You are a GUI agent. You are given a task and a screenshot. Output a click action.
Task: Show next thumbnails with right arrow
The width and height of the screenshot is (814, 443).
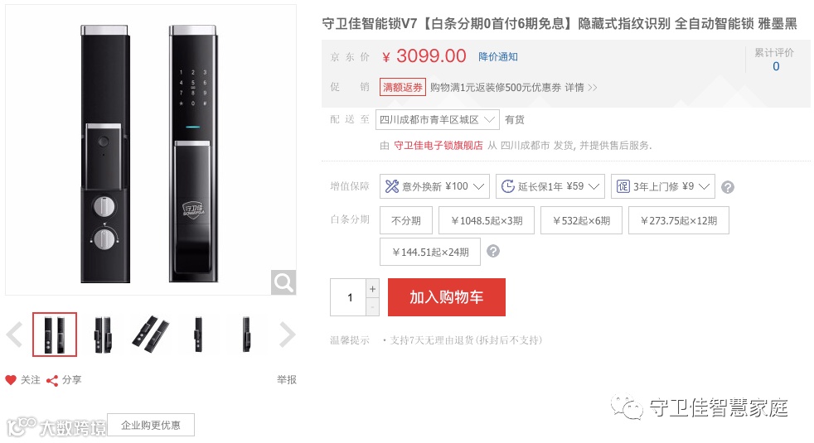[287, 335]
